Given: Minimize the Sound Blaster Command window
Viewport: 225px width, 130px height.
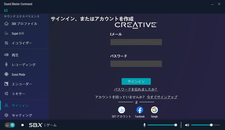Looking at the screenshot, I should (212, 4).
